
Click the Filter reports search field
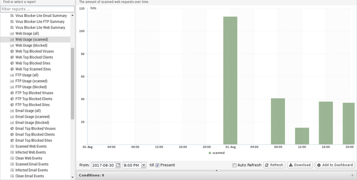(x=37, y=9)
